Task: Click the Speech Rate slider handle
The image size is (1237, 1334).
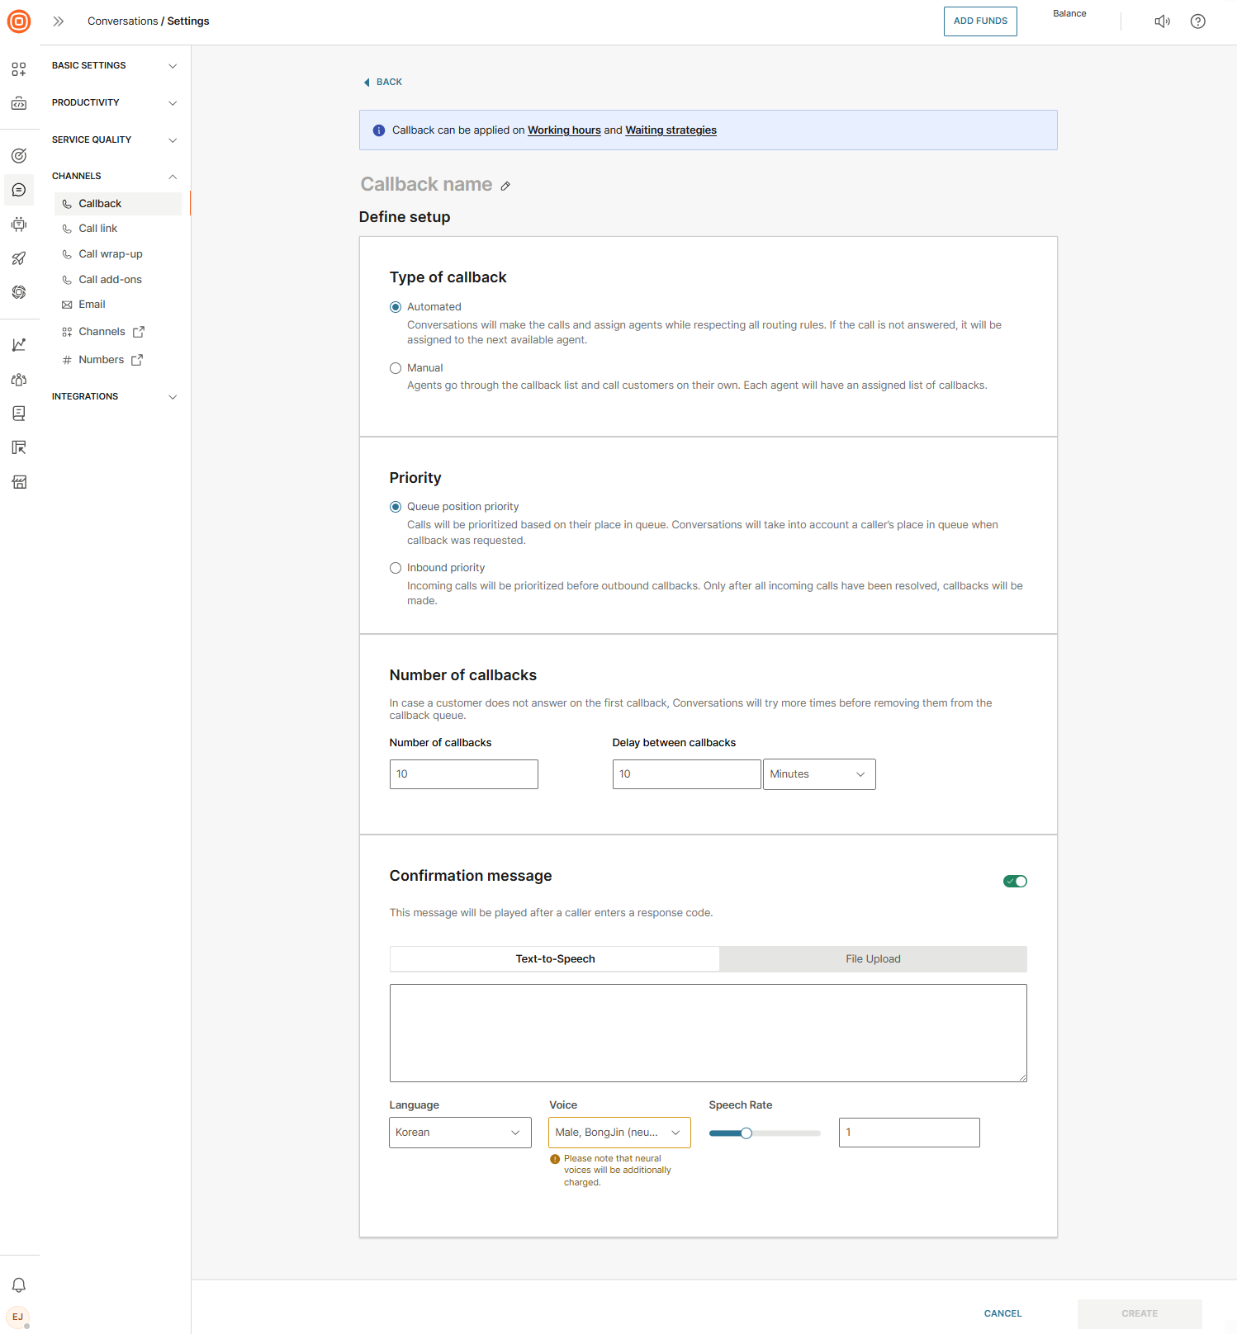Action: pos(746,1133)
